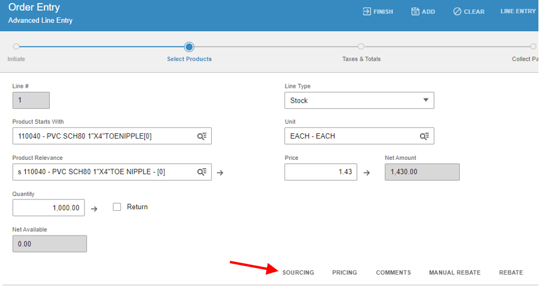This screenshot has height=289, width=539.
Task: Open the Manual Rebate tab
Action: 454,273
